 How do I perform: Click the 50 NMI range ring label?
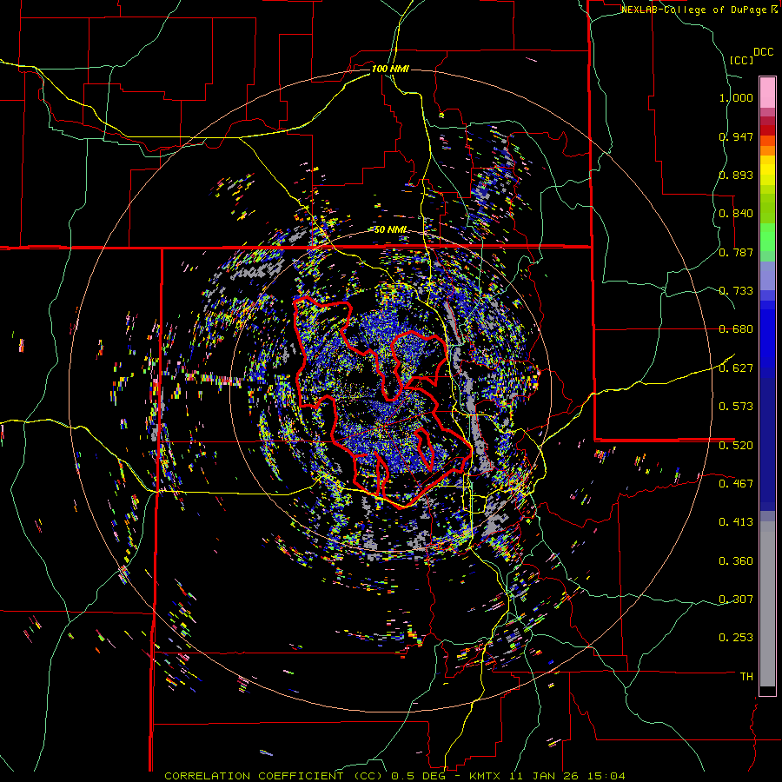pos(390,229)
